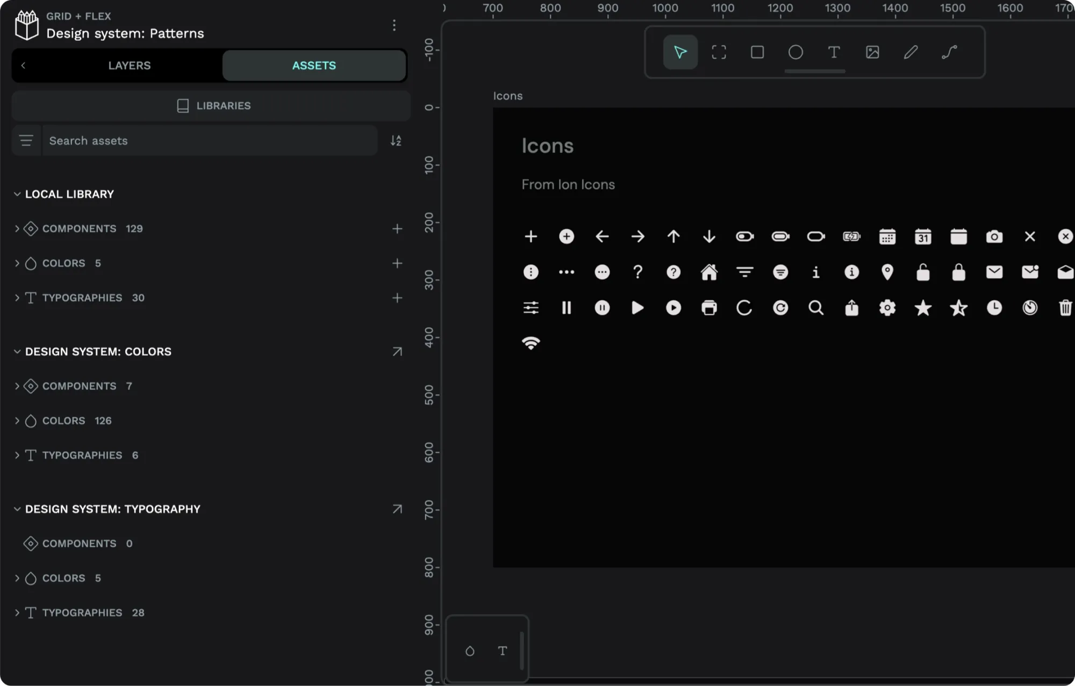
Task: Toggle the sort assets order button
Action: pos(396,139)
